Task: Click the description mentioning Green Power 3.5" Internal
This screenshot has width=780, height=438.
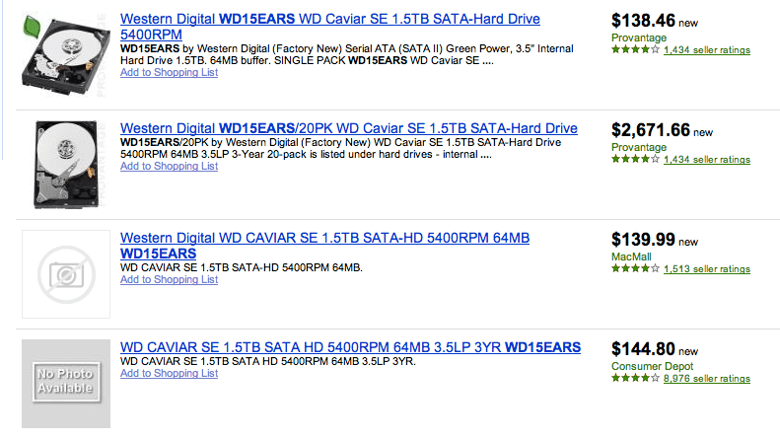Action: pos(347,55)
